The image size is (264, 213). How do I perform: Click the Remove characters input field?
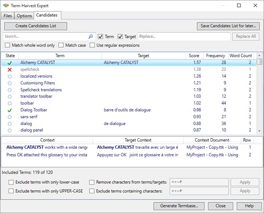point(199,182)
